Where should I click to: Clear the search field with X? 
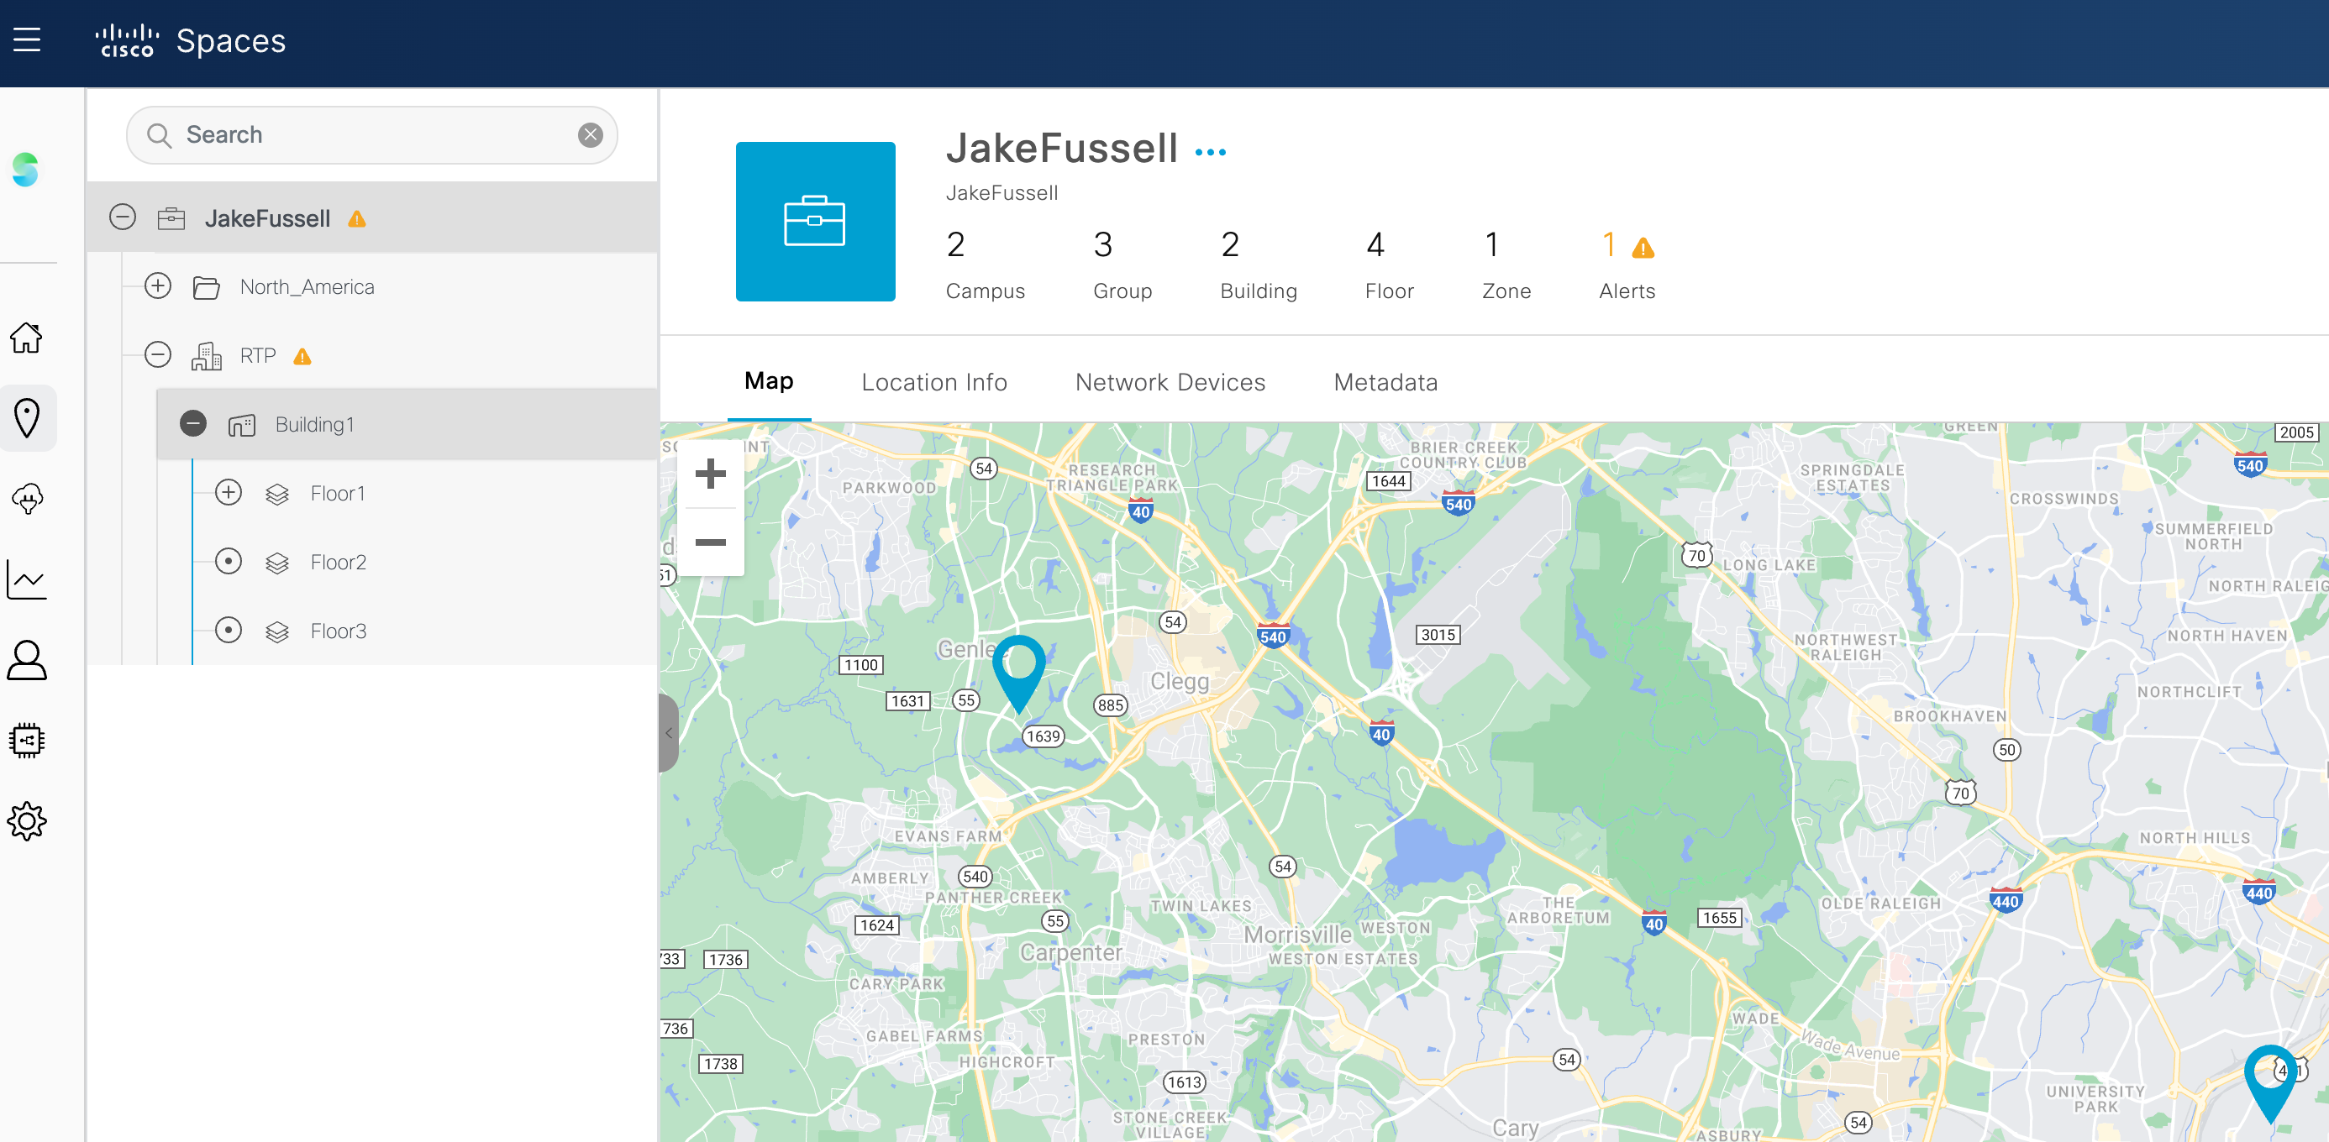click(x=591, y=135)
